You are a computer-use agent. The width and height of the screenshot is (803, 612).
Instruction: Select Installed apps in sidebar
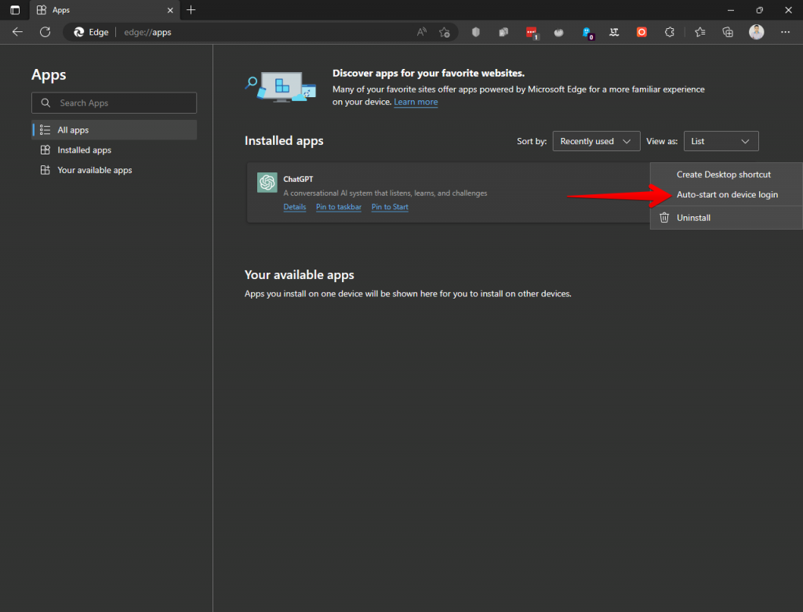pos(114,150)
